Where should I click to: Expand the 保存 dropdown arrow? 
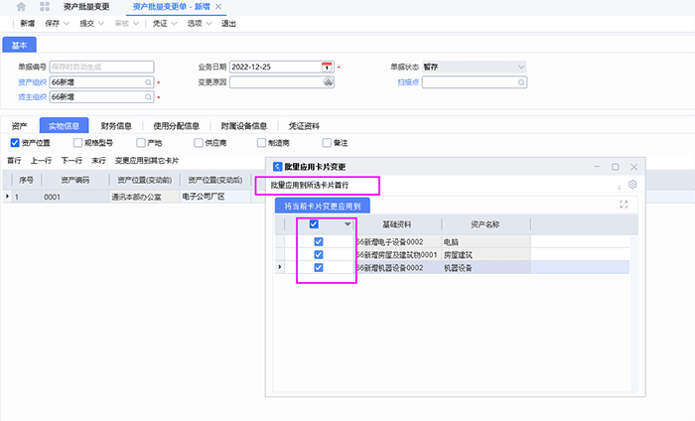point(67,24)
